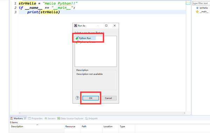
Task: Open the Properties tab
Action: [x=35, y=118]
